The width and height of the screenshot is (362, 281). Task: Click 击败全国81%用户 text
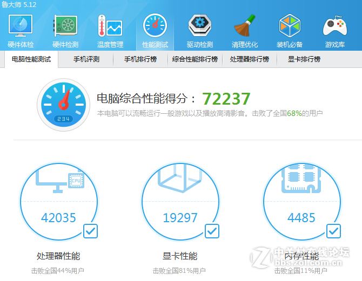pos(179,271)
